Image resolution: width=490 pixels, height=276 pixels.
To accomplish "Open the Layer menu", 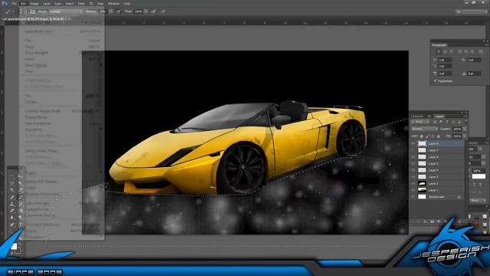I will pyautogui.click(x=47, y=3).
